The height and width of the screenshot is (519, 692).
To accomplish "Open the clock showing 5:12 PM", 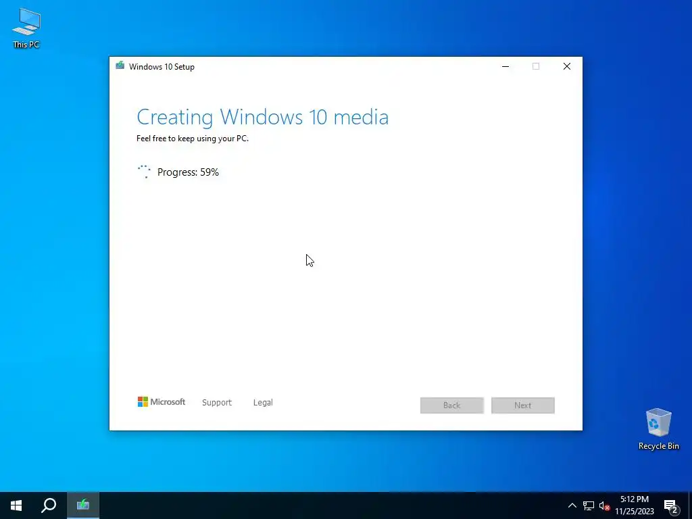I will (634, 505).
